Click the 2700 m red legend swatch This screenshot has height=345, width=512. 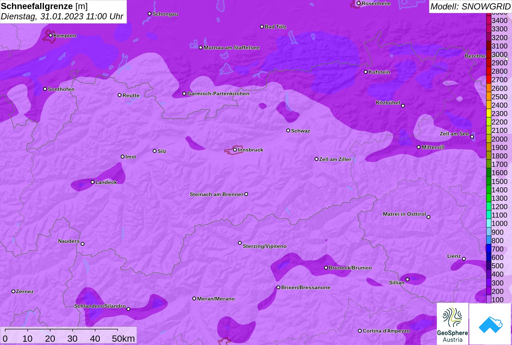click(x=489, y=80)
